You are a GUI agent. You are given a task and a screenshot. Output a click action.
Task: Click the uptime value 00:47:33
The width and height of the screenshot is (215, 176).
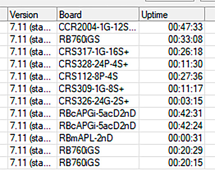point(185,27)
